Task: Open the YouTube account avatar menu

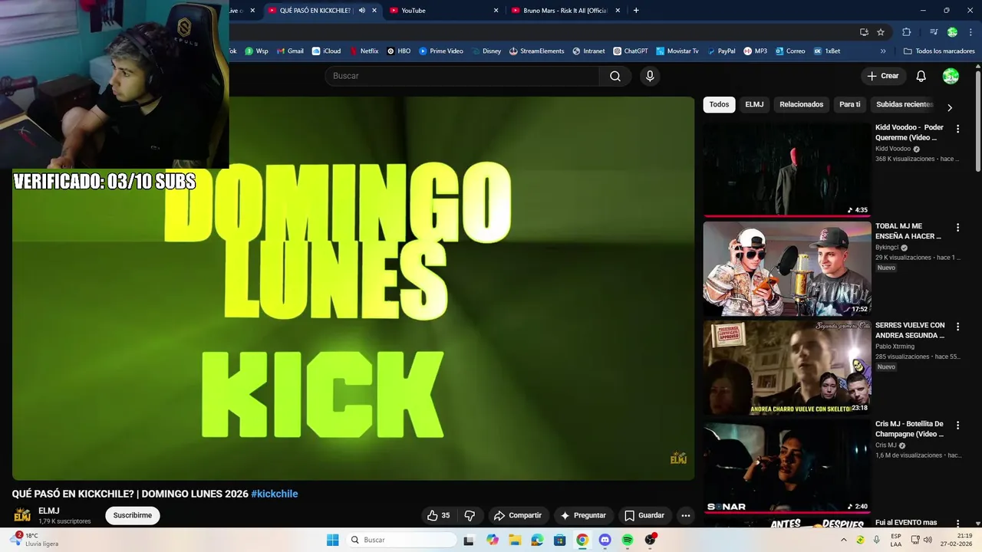Action: (x=951, y=76)
